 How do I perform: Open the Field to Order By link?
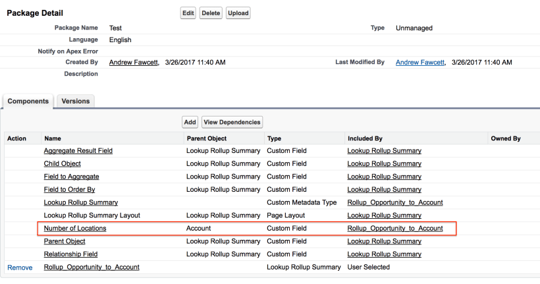point(69,190)
